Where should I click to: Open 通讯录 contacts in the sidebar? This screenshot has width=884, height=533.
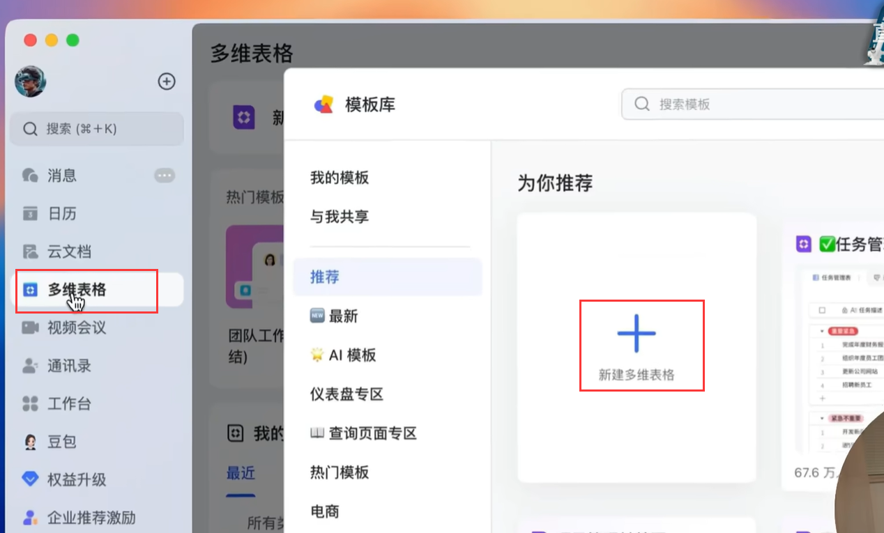[x=97, y=366]
